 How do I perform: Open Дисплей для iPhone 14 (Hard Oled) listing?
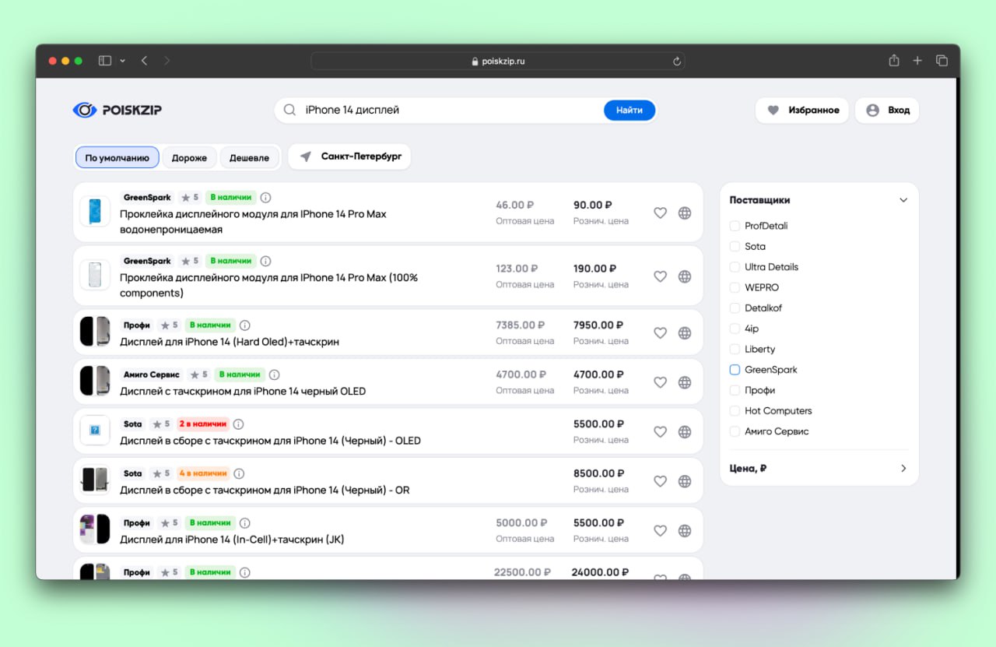[x=230, y=342]
